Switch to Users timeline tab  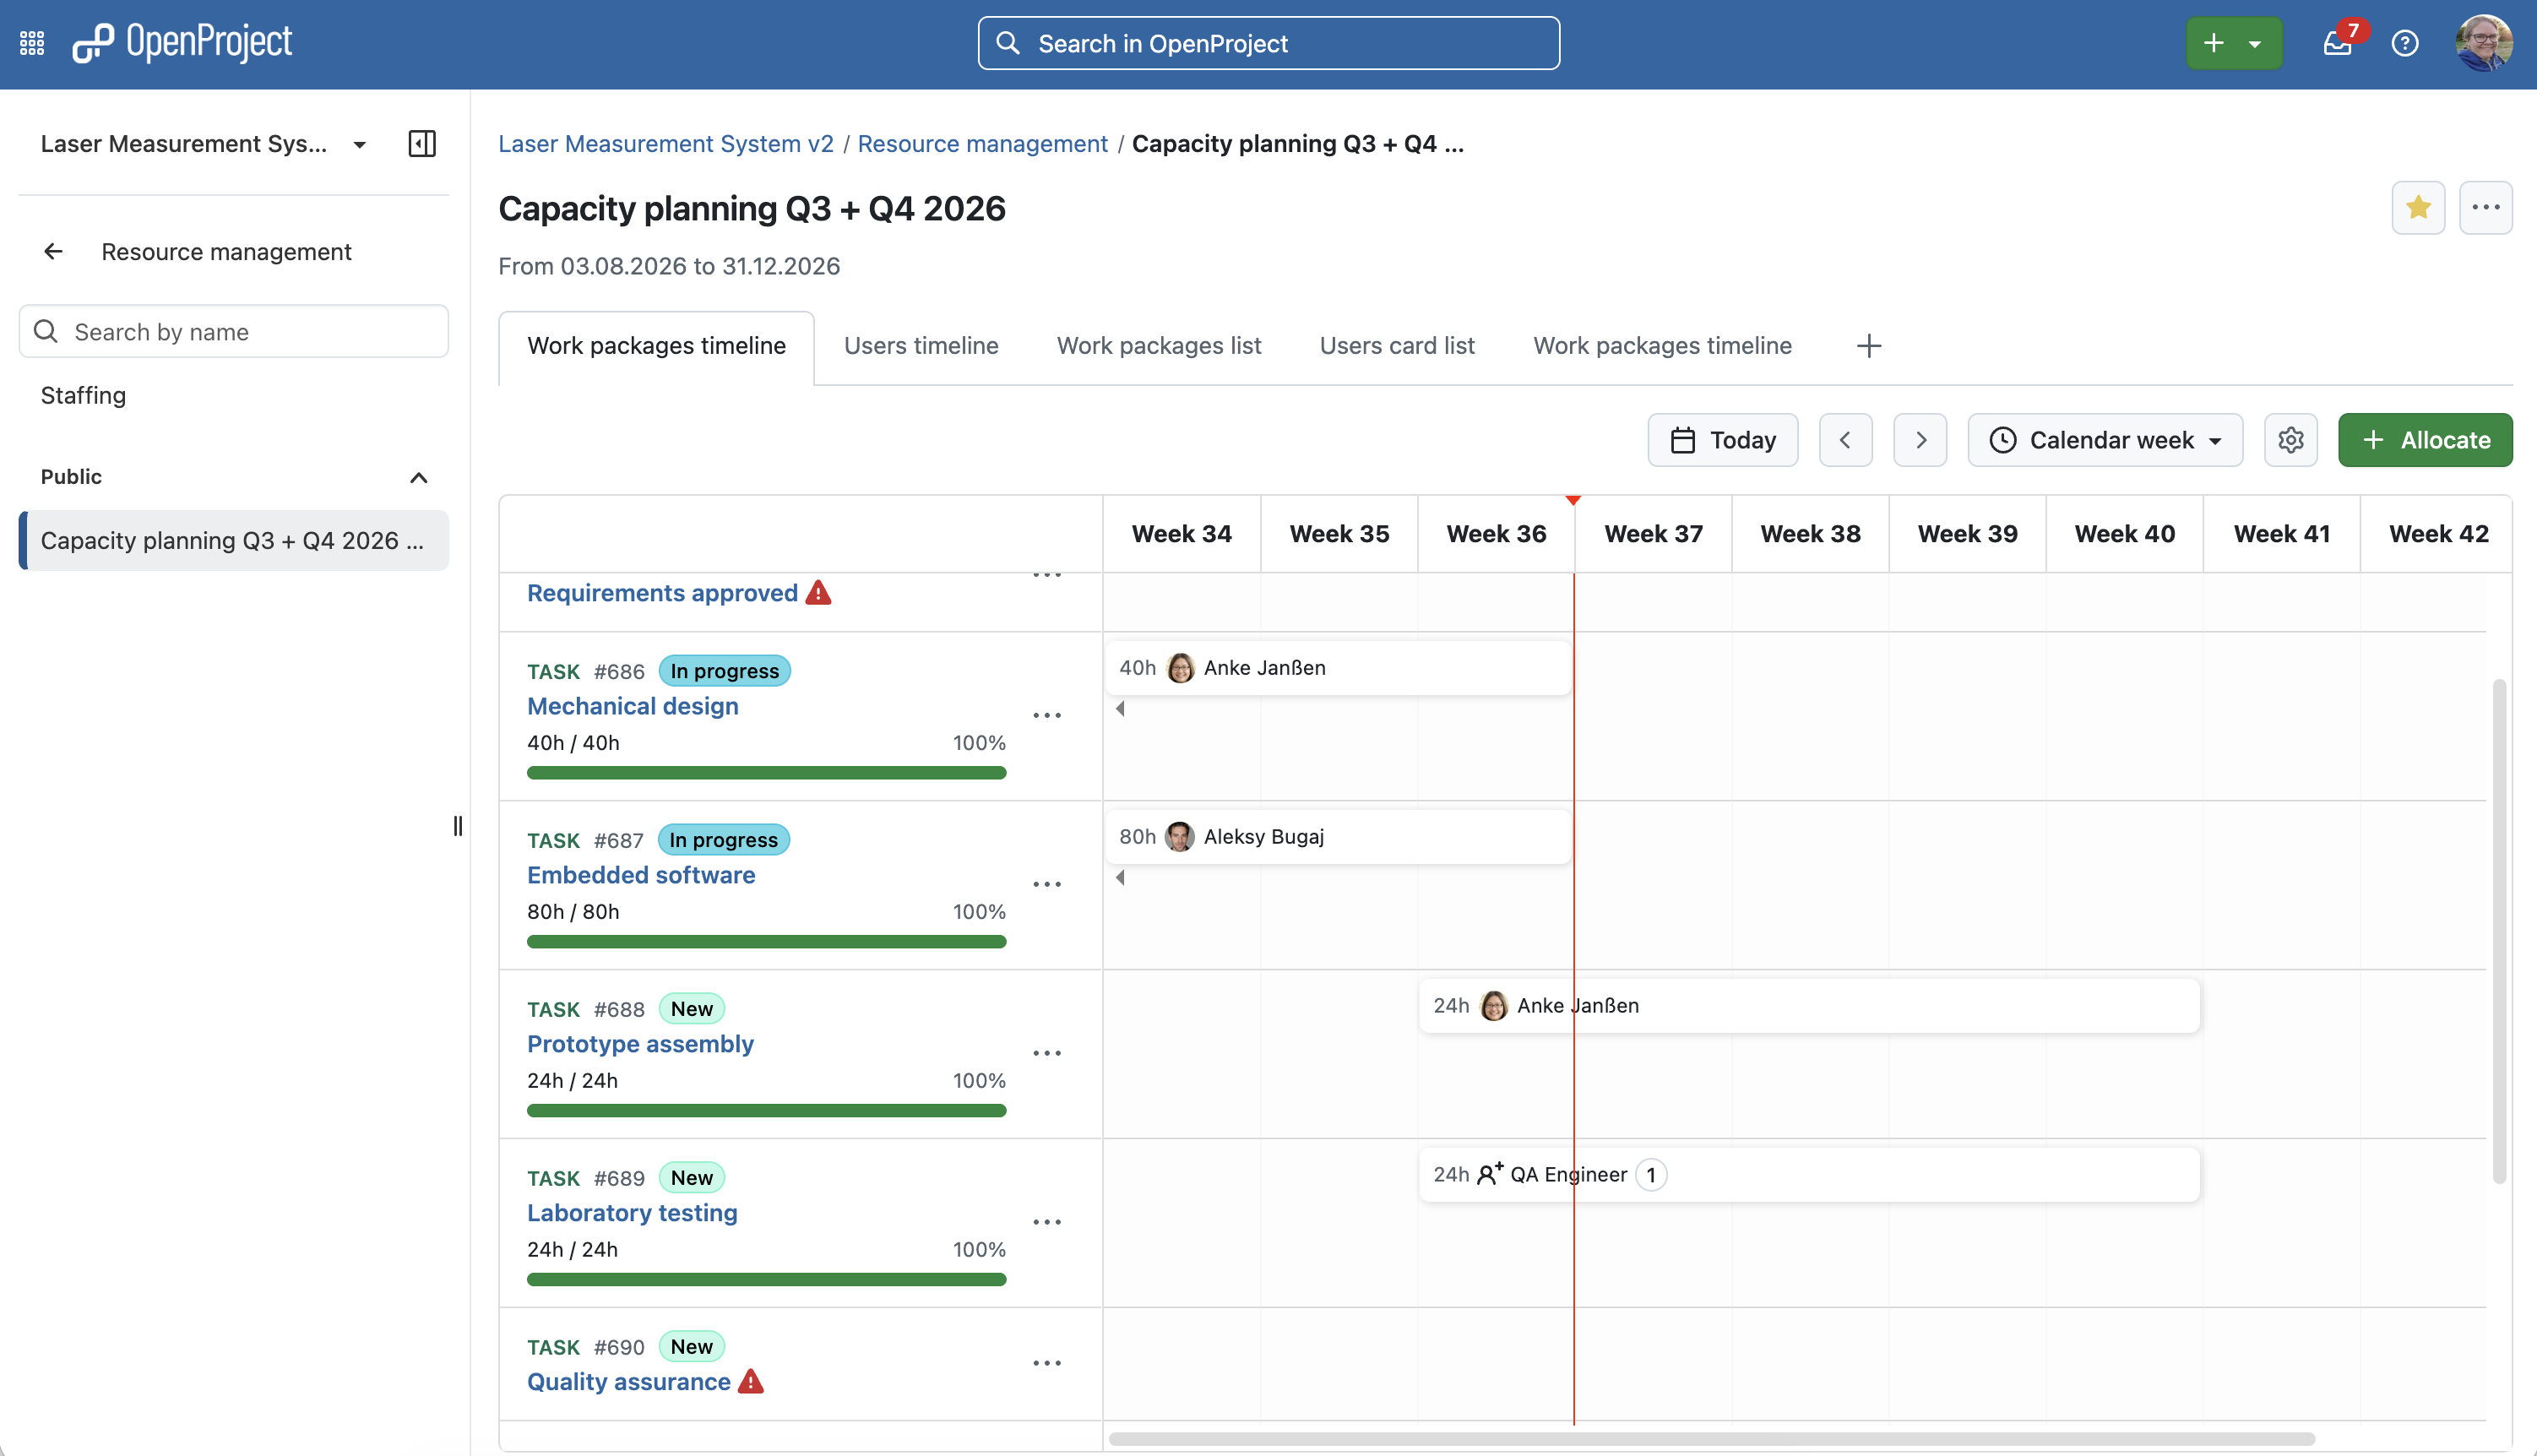(x=921, y=346)
